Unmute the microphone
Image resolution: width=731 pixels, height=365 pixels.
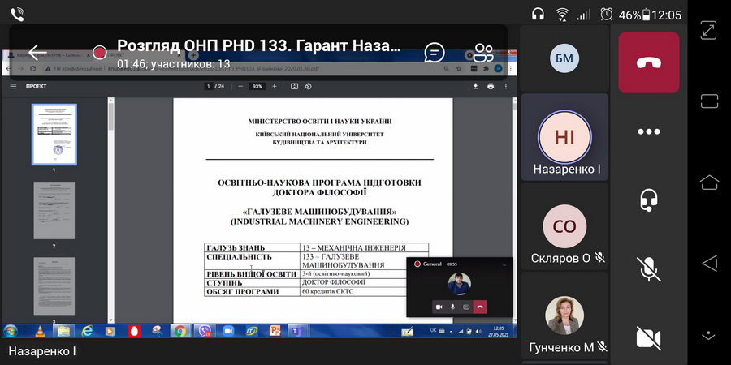pos(648,268)
